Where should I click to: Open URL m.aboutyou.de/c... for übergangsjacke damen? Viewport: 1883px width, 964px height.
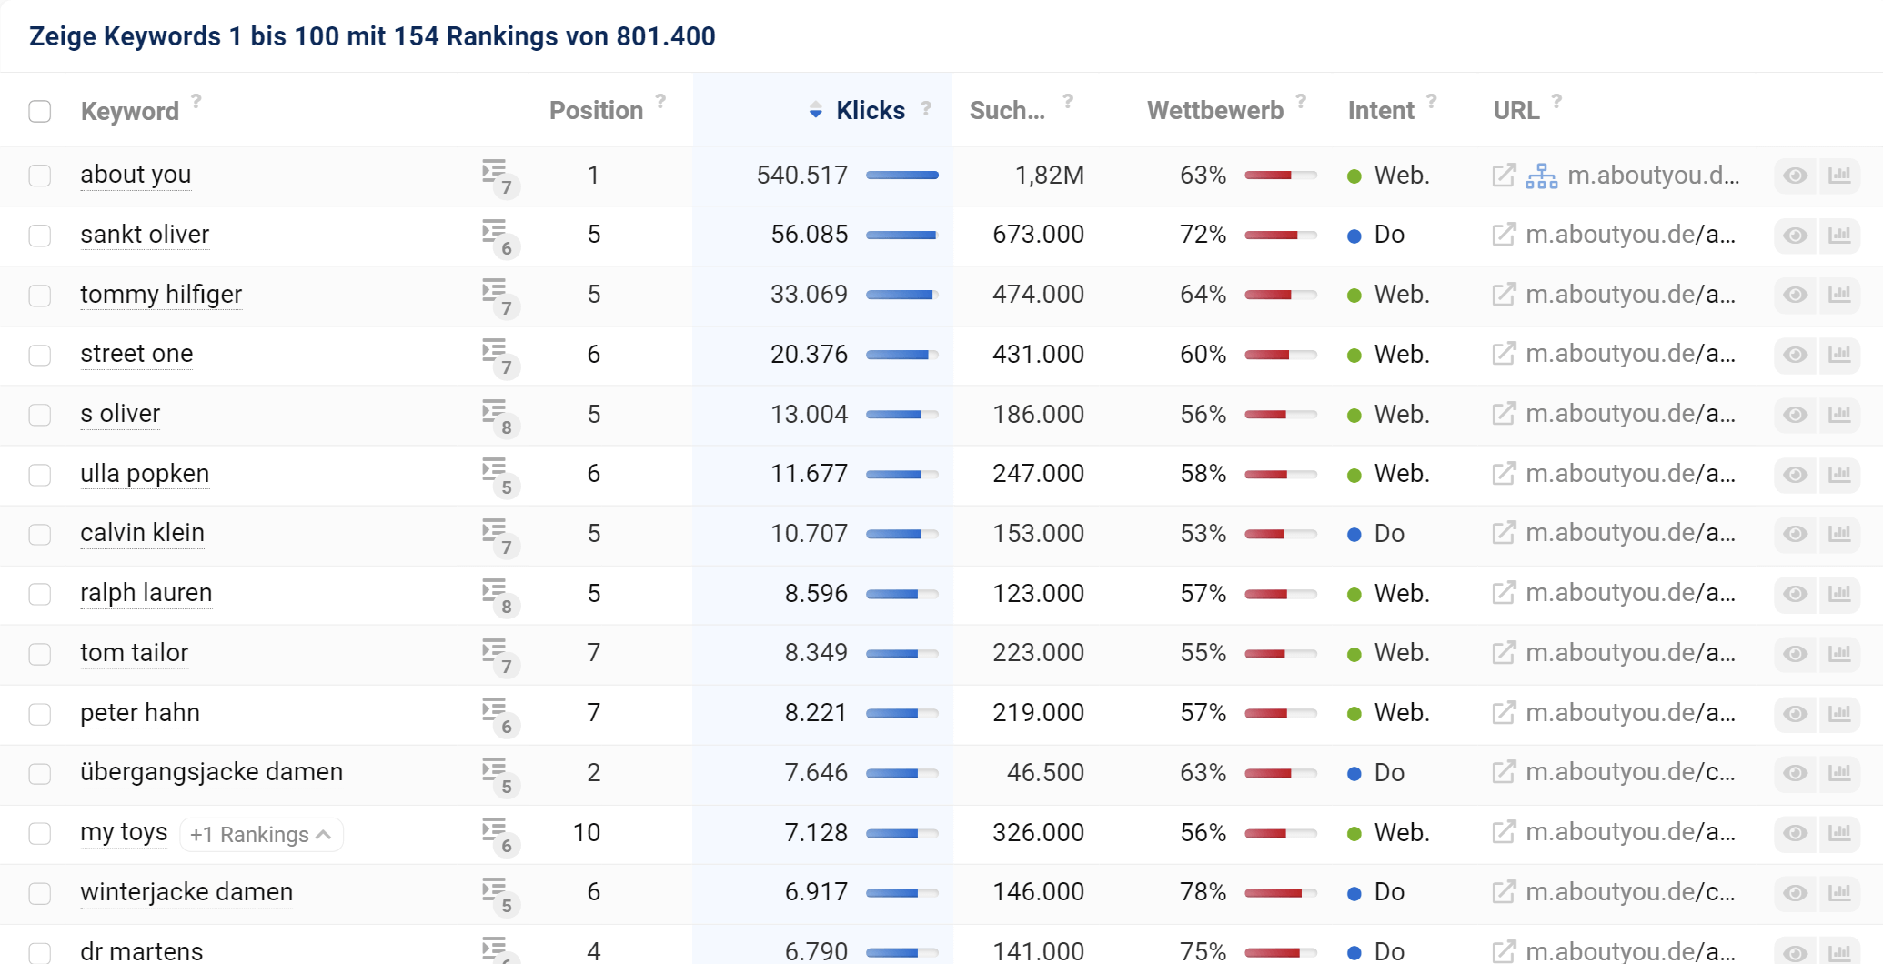coord(1630,771)
